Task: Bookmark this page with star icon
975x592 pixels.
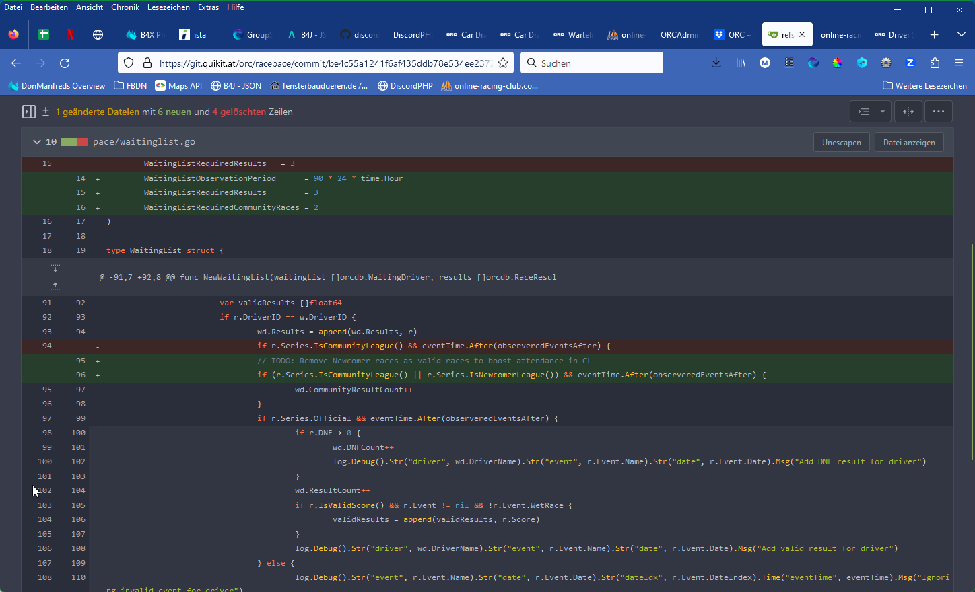Action: [503, 63]
